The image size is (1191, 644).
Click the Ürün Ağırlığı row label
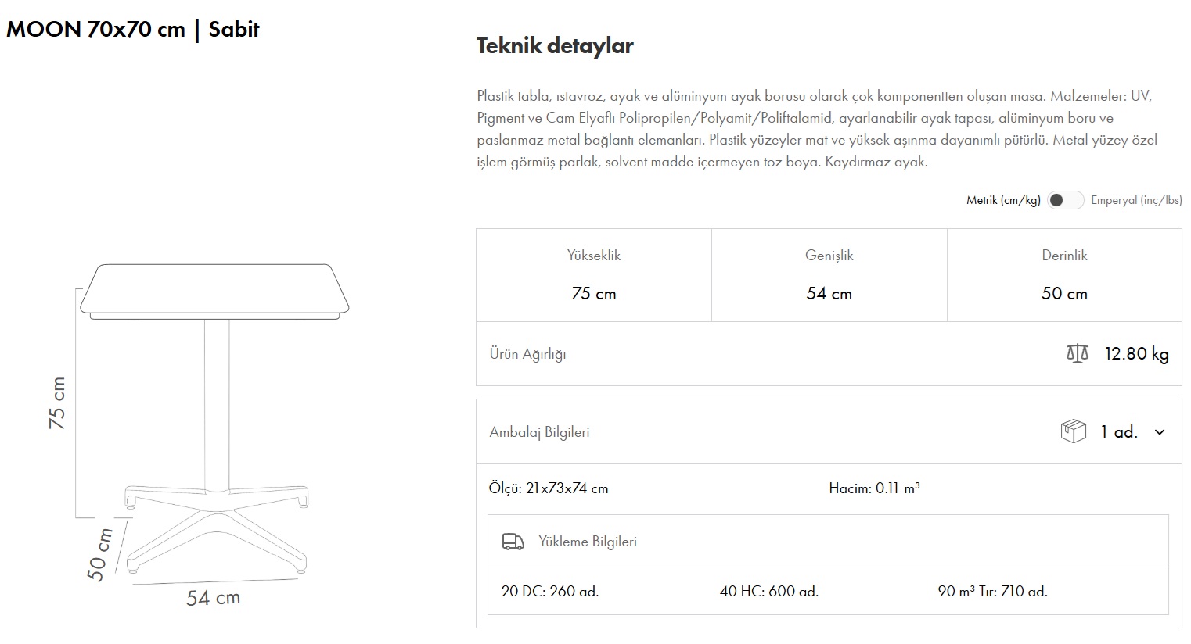[527, 354]
